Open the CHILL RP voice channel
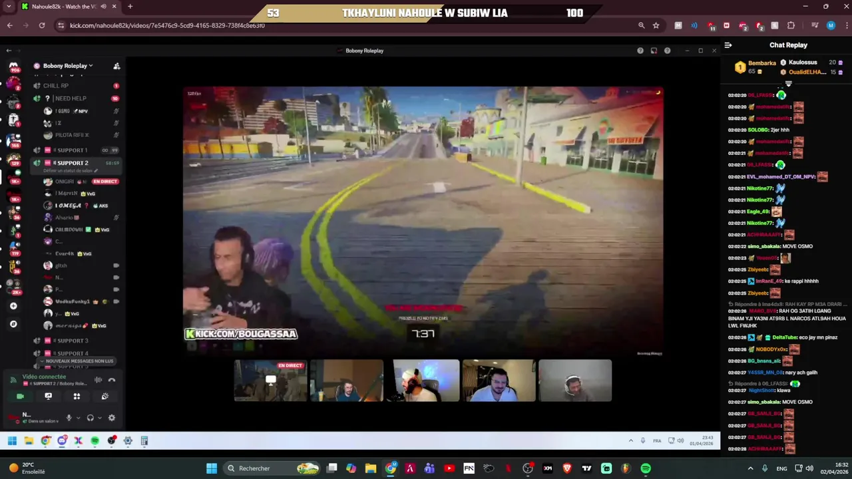The height and width of the screenshot is (479, 852). [x=56, y=86]
